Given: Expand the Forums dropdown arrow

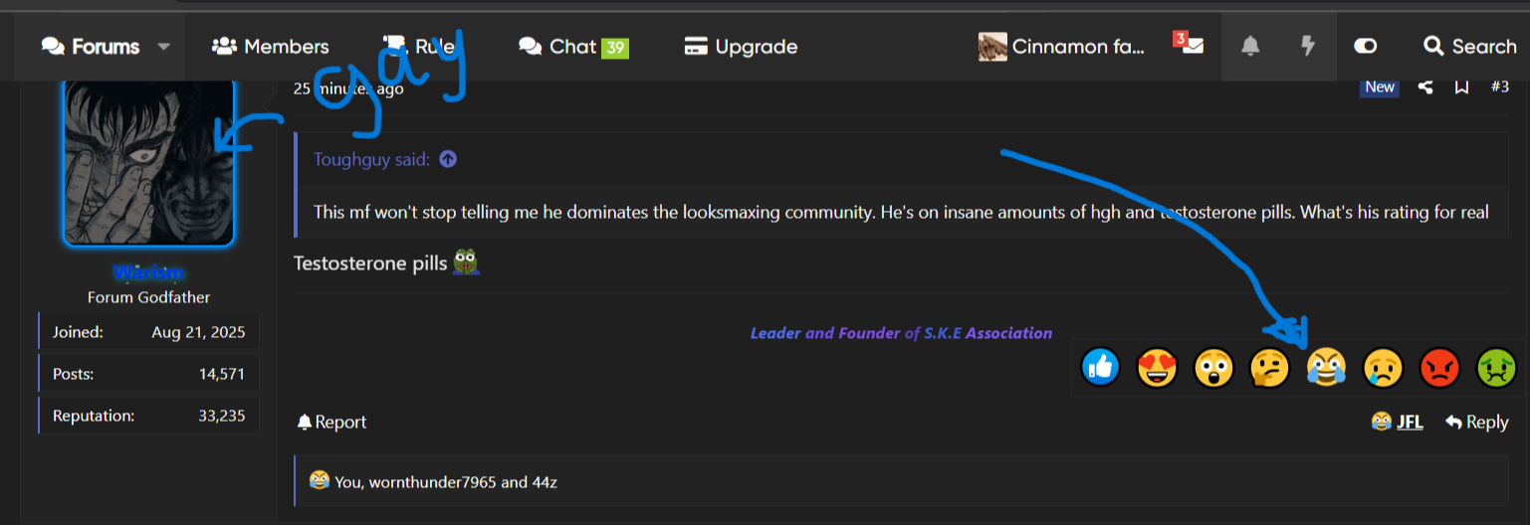Looking at the screenshot, I should point(164,47).
